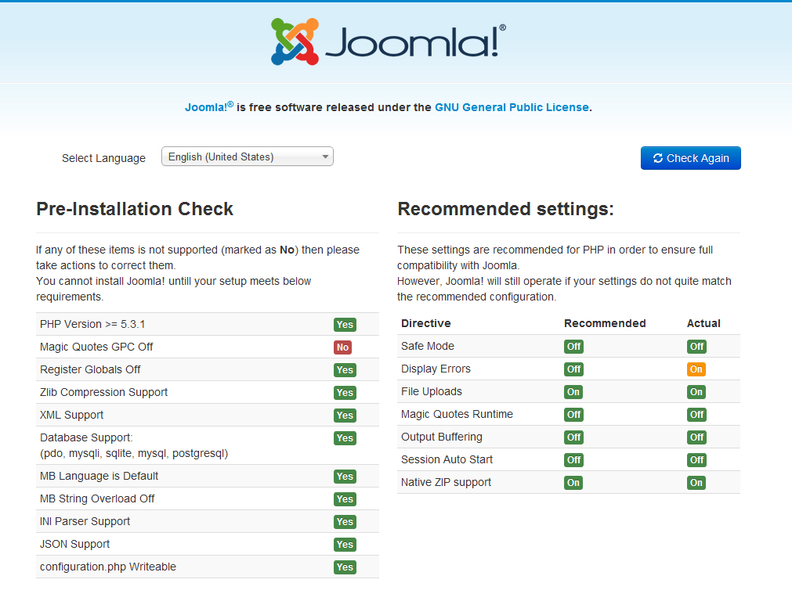Viewport: 792px width, 601px height.
Task: Click the Yes badge for MB String Overload Off
Action: 345,499
